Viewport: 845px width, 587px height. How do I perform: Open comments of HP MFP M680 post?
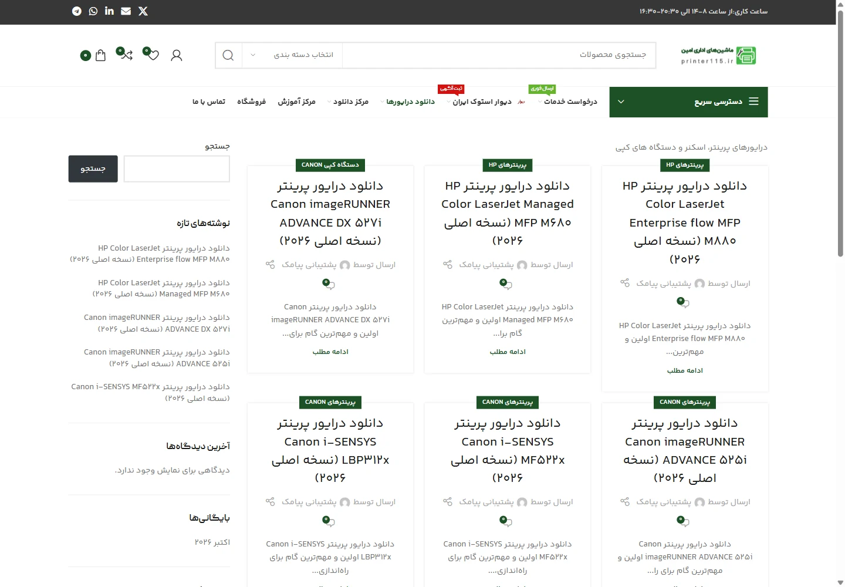tap(506, 284)
